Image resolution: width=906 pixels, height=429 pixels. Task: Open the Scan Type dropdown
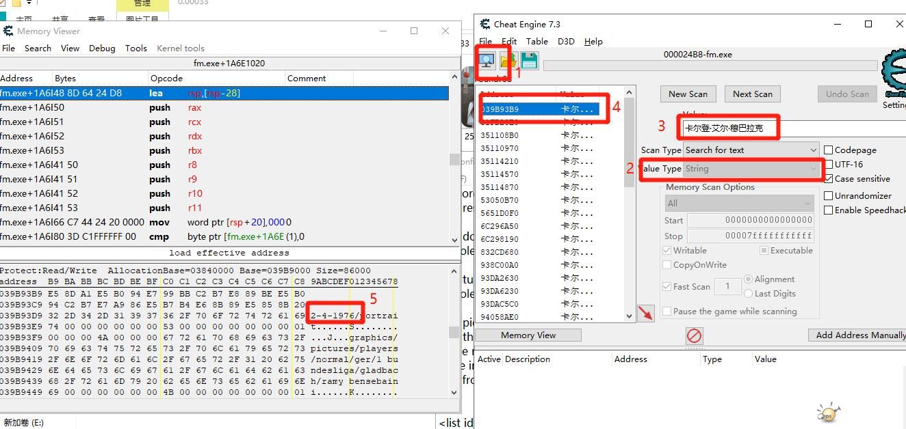(751, 150)
